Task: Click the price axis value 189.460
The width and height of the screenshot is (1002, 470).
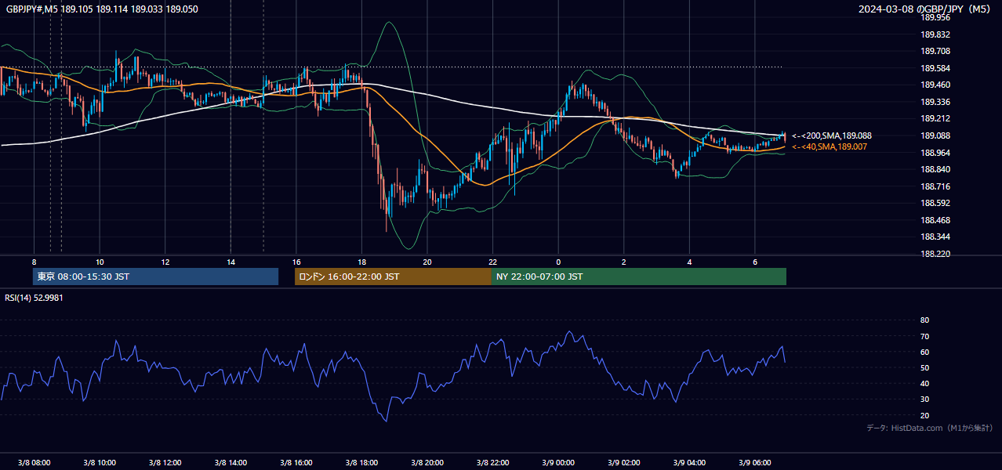Action: [935, 85]
